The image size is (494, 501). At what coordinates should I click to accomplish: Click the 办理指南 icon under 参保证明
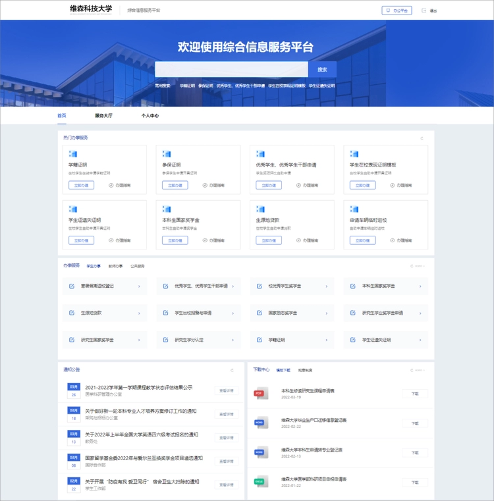click(205, 186)
